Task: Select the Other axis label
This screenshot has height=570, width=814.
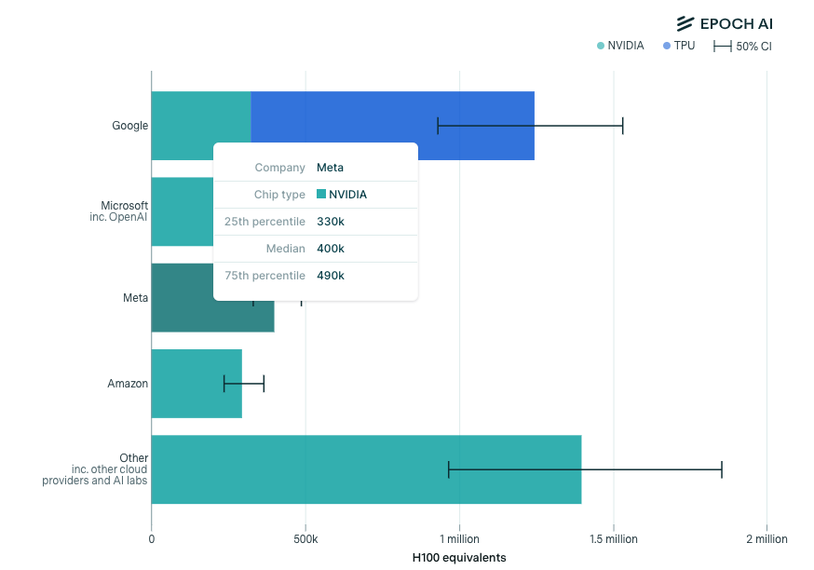Action: (134, 458)
